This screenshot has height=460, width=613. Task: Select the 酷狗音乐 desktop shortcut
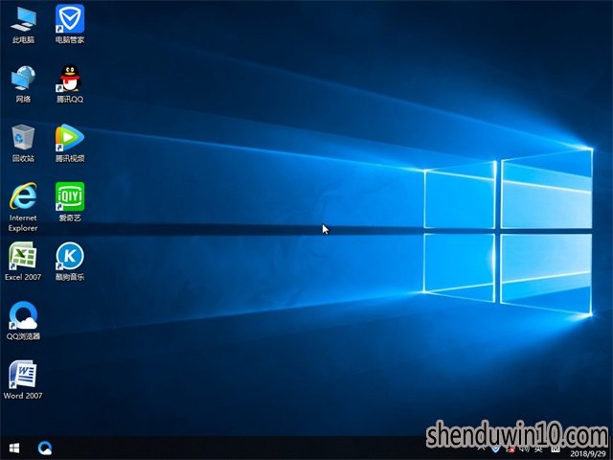(70, 262)
